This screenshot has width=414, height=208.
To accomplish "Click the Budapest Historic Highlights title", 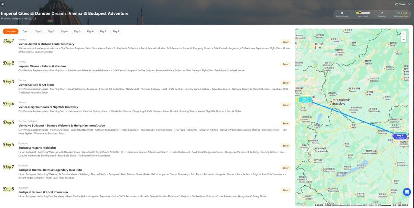I will point(37,148).
